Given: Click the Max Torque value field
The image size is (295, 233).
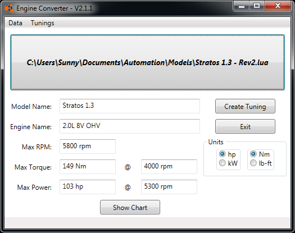Looking at the screenshot, I should pyautogui.click(x=88, y=167).
